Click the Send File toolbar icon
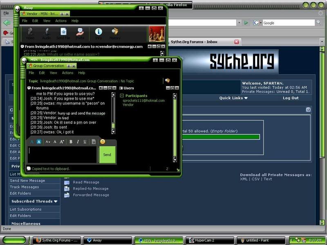 [x=63, y=33]
